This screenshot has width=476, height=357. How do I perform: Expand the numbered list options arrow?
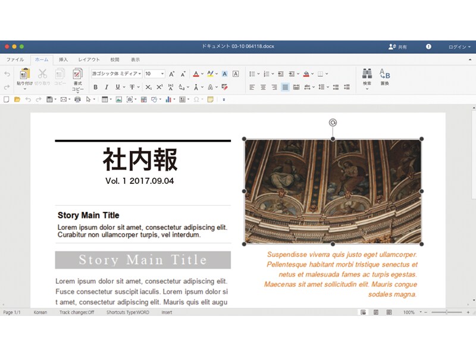[x=273, y=74]
